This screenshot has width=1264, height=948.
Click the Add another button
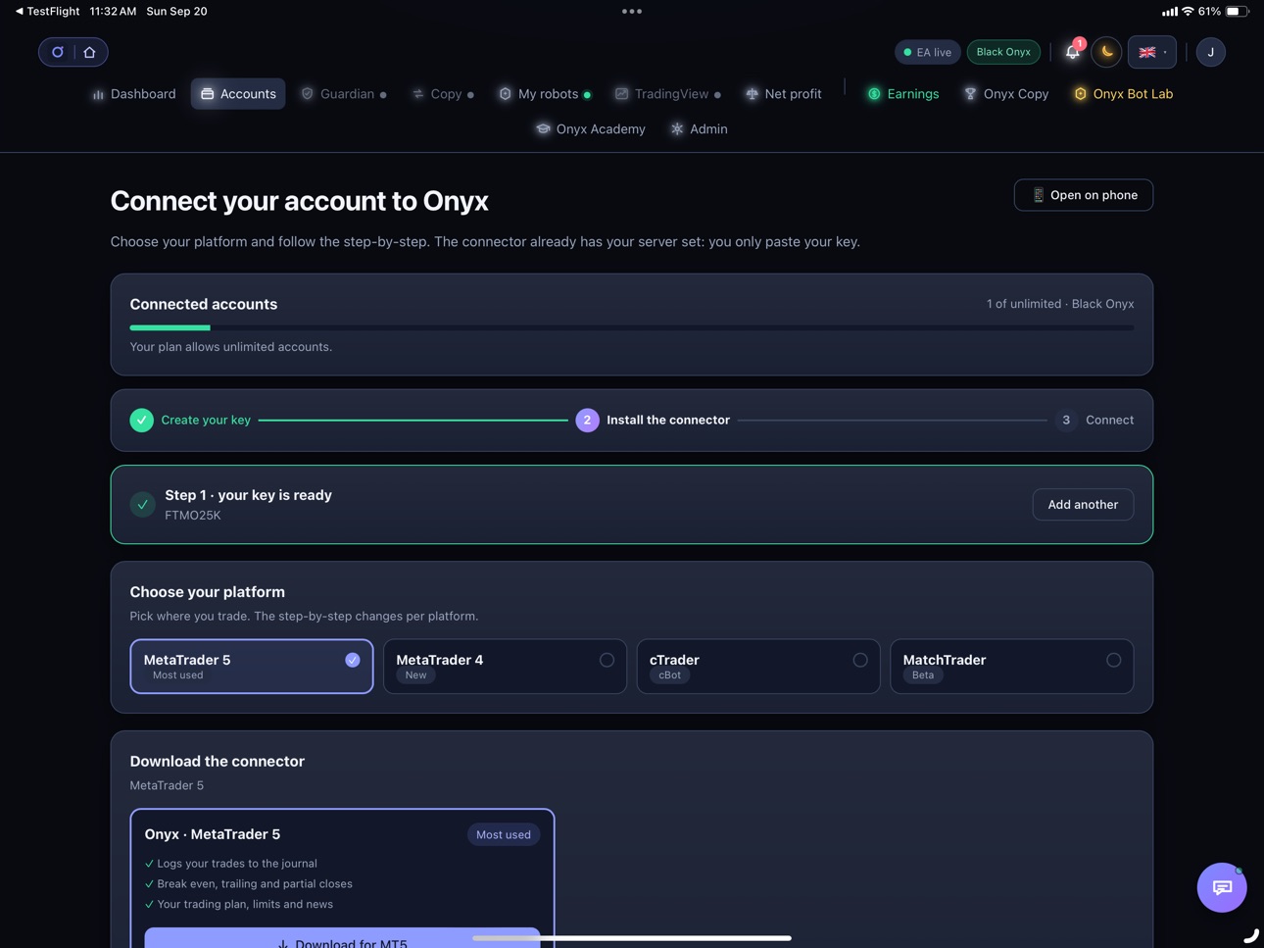click(1083, 505)
